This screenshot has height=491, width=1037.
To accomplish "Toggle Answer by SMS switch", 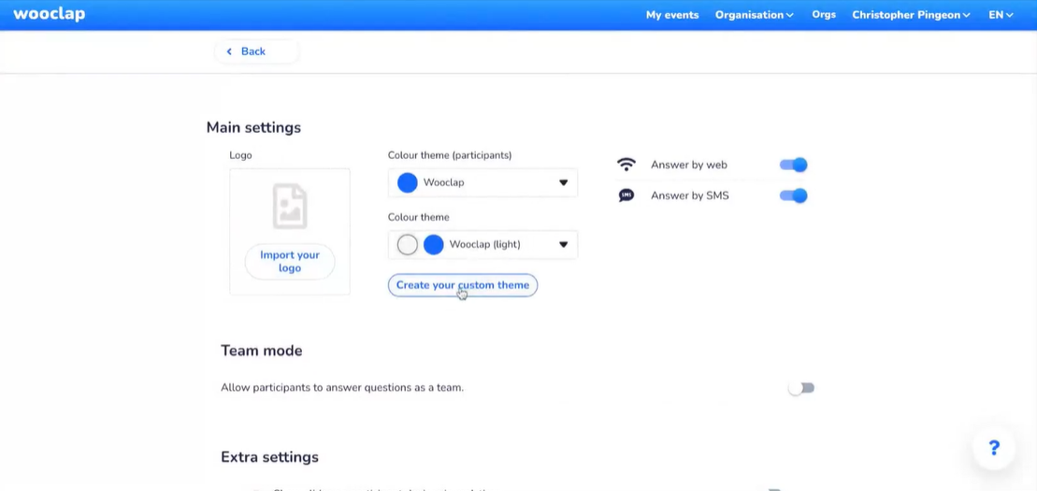I will 794,195.
